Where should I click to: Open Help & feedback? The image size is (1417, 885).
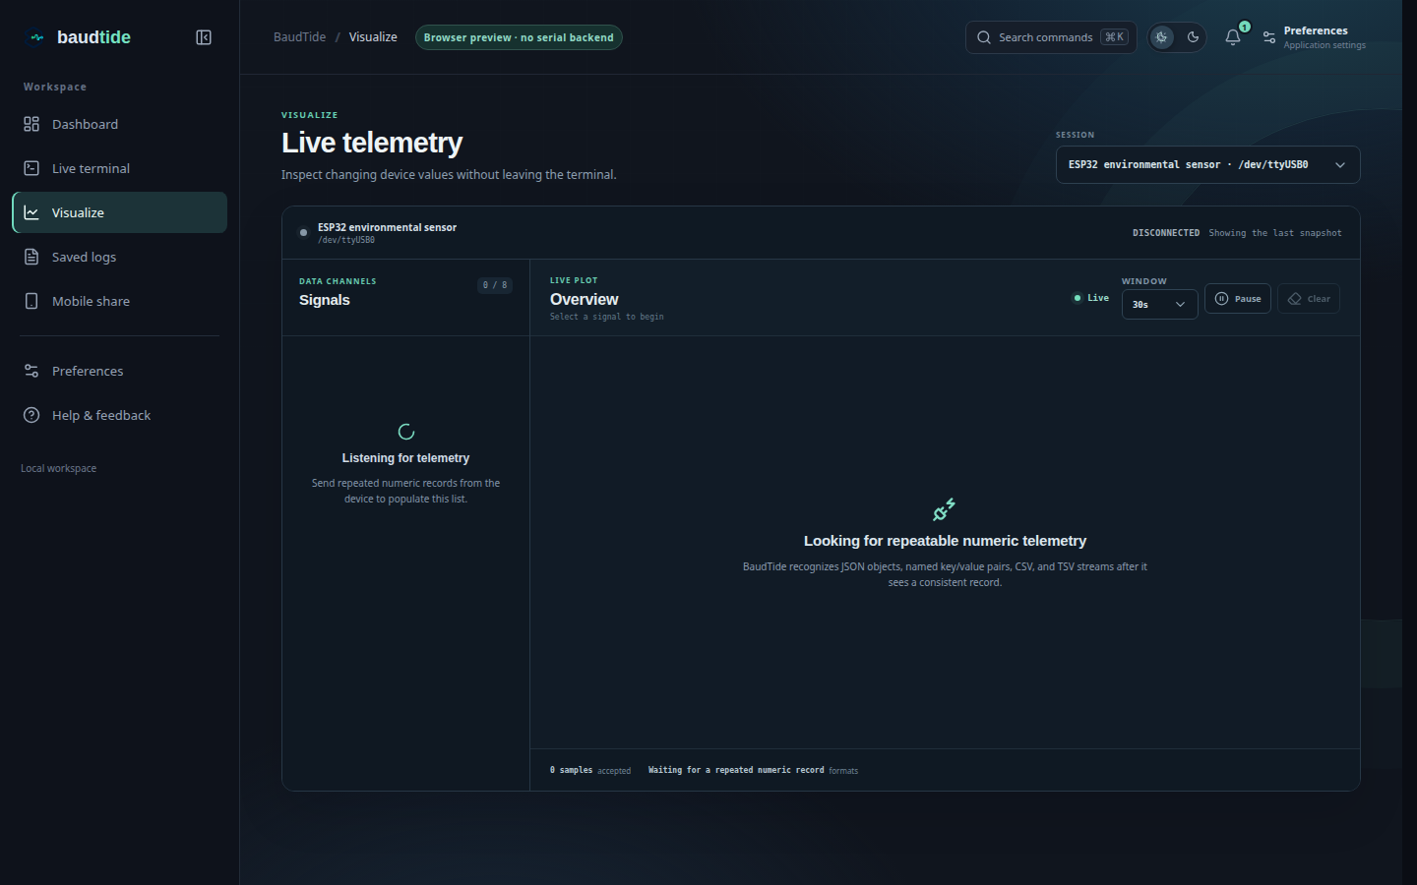(x=120, y=415)
